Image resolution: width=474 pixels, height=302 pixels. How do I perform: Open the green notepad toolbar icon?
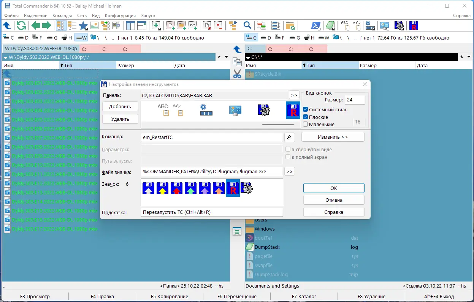(x=330, y=25)
